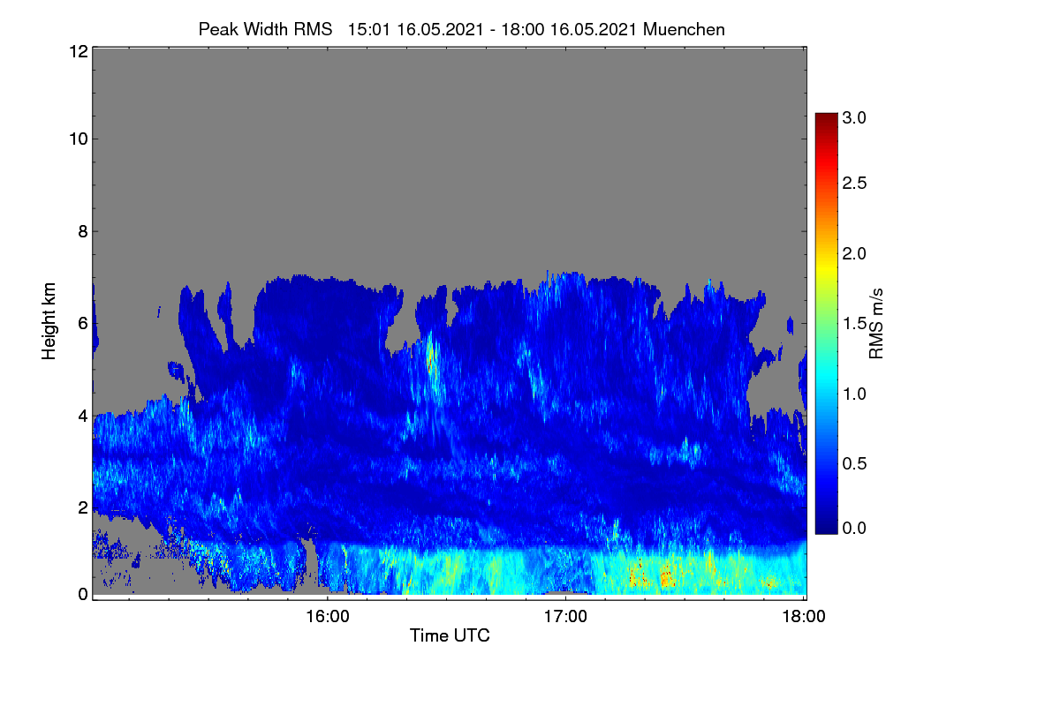1060x706 pixels.
Task: Click the start time '15:01 16.05.2021' in title
Action: [x=415, y=29]
